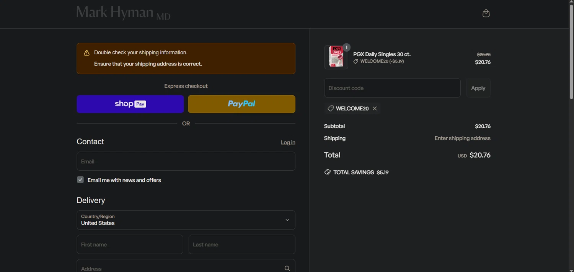Pay with PayPal express checkout
Image resolution: width=574 pixels, height=272 pixels.
pos(241,104)
